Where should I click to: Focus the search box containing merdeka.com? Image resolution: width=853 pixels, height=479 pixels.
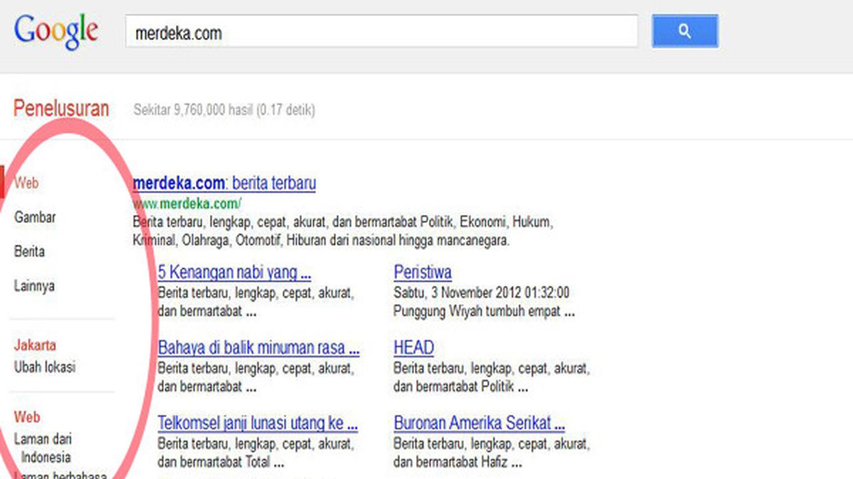click(381, 31)
